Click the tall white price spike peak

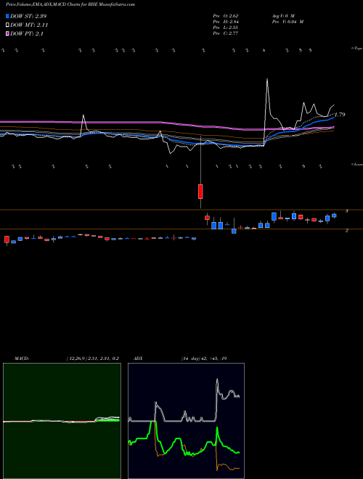pyautogui.click(x=267, y=80)
